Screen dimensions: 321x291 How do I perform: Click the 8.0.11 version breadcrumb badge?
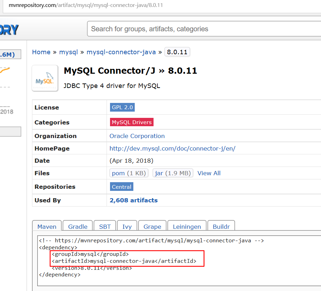[x=177, y=52]
